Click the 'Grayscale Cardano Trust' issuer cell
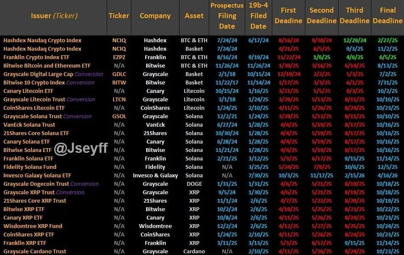 click(x=35, y=251)
